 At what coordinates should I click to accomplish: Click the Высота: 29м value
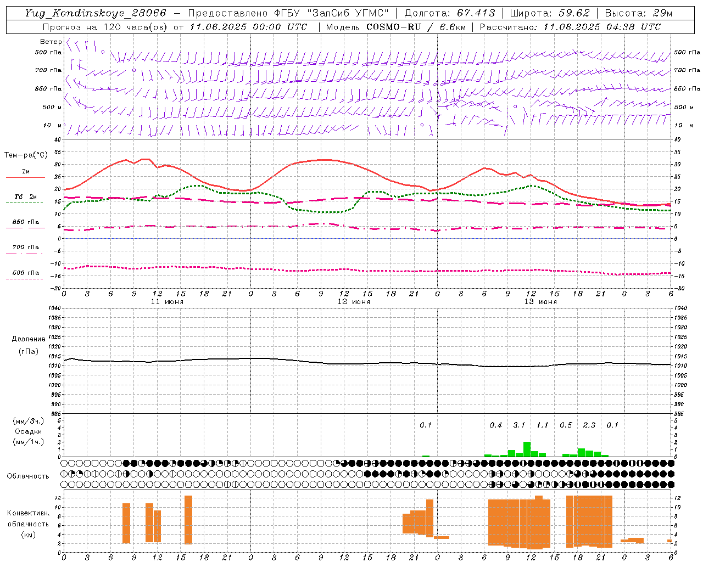[x=638, y=13]
